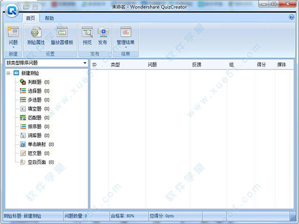Viewport: 299px width, 224px height.
Task: Click the 新建测验 quiz node icon
Action: pos(16,73)
